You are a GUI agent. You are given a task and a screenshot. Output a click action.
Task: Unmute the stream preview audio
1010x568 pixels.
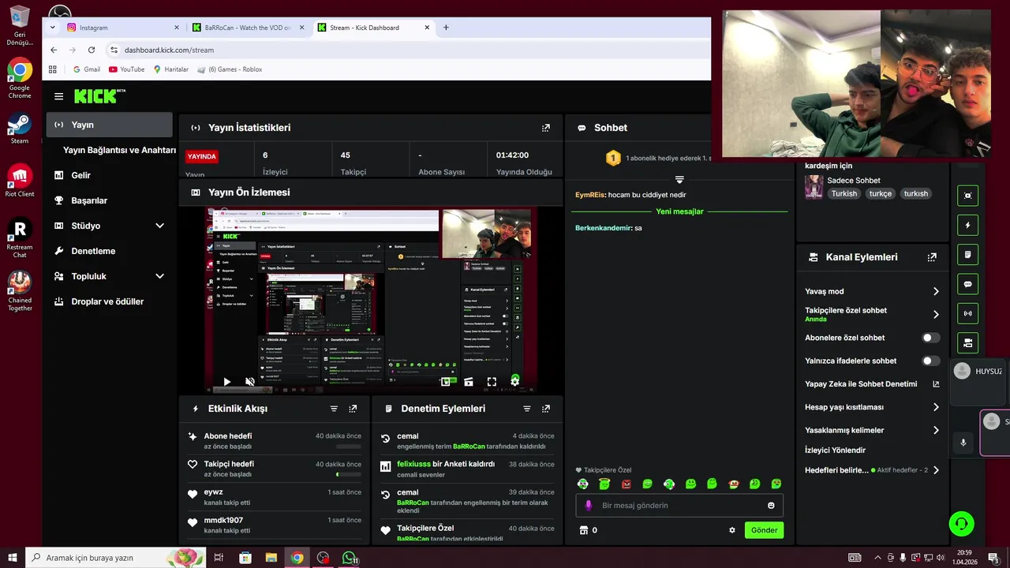pos(250,382)
